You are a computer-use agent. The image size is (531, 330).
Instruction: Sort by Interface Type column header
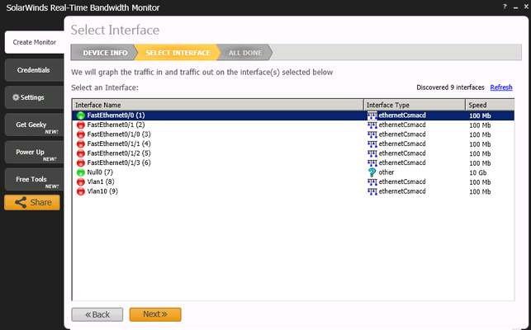point(415,105)
